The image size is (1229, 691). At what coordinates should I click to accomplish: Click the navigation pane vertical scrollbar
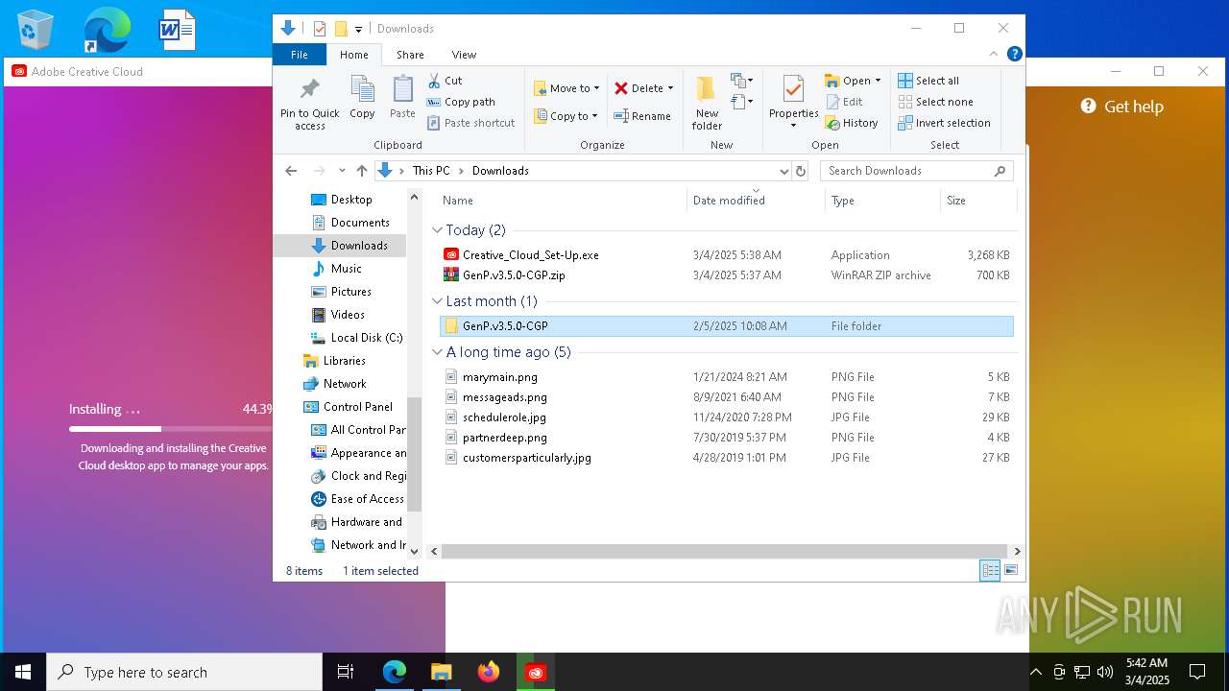[415, 454]
